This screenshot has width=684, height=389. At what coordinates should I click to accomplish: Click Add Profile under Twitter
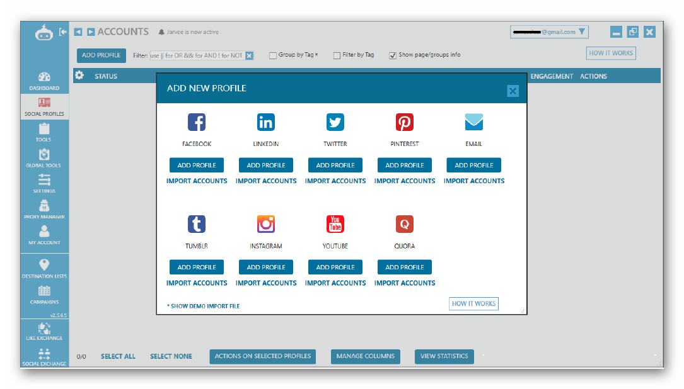click(x=335, y=165)
